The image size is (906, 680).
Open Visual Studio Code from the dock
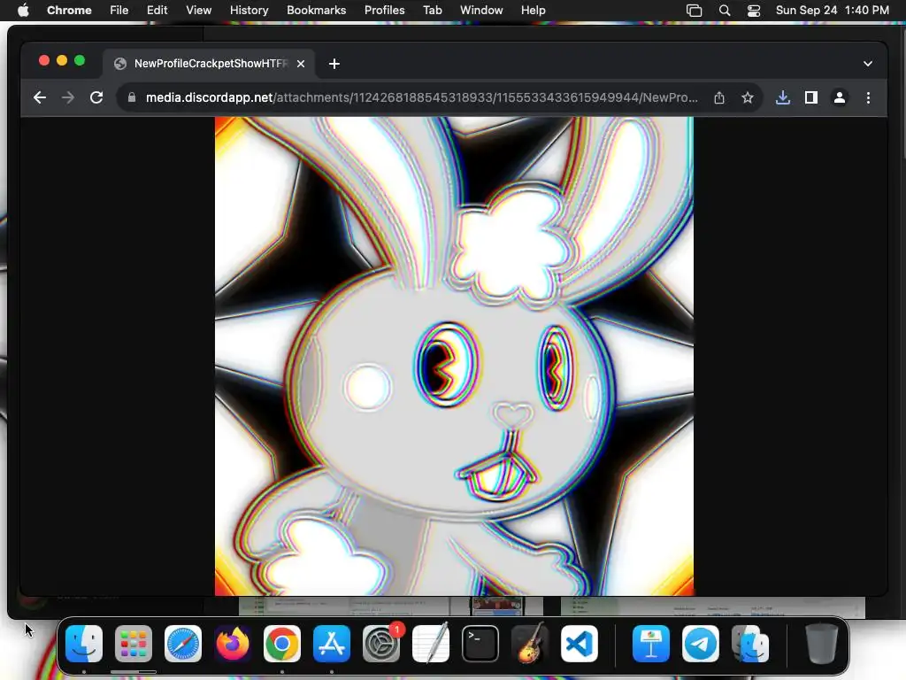[x=580, y=644]
